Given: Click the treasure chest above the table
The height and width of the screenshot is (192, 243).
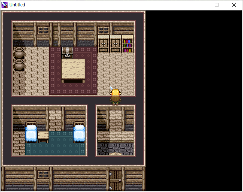Looking at the screenshot, I should click(x=67, y=53).
